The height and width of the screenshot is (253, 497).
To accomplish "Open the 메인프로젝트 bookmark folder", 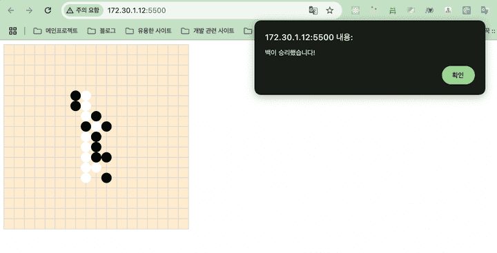I will [55, 31].
